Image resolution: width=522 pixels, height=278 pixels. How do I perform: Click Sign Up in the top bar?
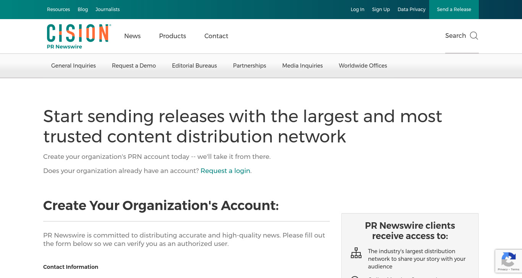click(x=381, y=10)
